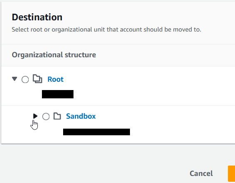Click the 'Select root or organizational unit' description

click(x=106, y=29)
